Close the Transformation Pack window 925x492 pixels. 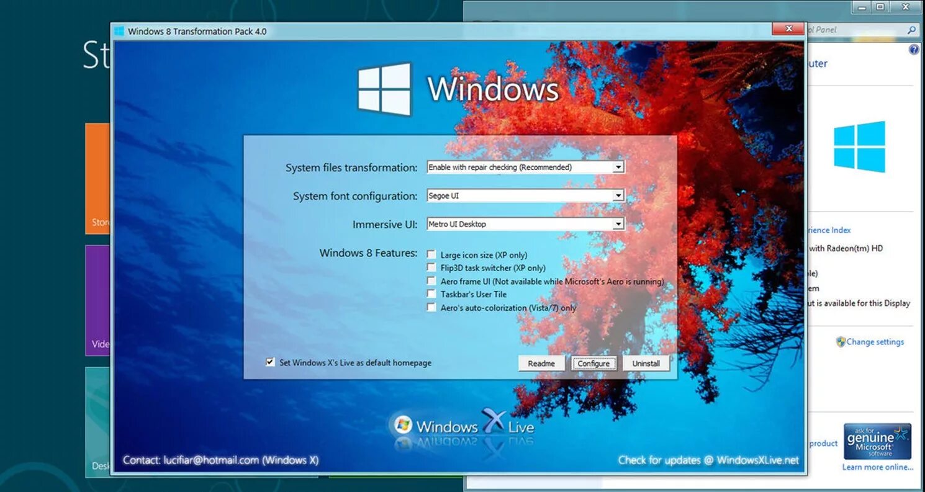pyautogui.click(x=788, y=29)
